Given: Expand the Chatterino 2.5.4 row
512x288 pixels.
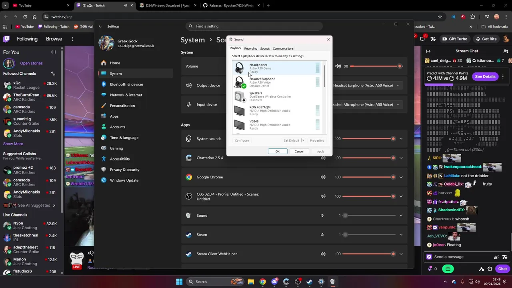Looking at the screenshot, I should (401, 158).
